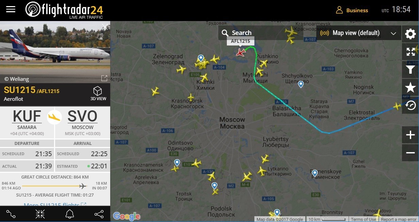Viewport: 419px width, 222px height.
Task: Toggle fullscreen map view icon
Action: pos(410,52)
